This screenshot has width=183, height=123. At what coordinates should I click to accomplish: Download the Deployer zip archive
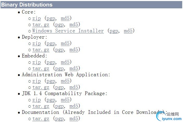[36, 44]
